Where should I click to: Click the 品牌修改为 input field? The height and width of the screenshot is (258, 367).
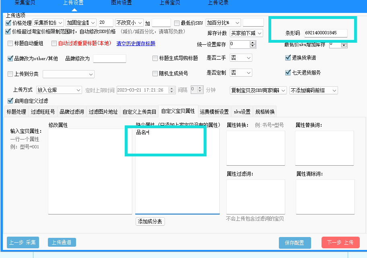coord(109,58)
